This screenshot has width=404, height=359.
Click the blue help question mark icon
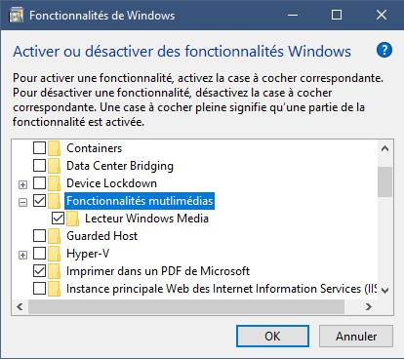point(384,51)
